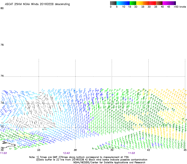Select the latitude label 76
187x164 pixels.
tap(2, 76)
